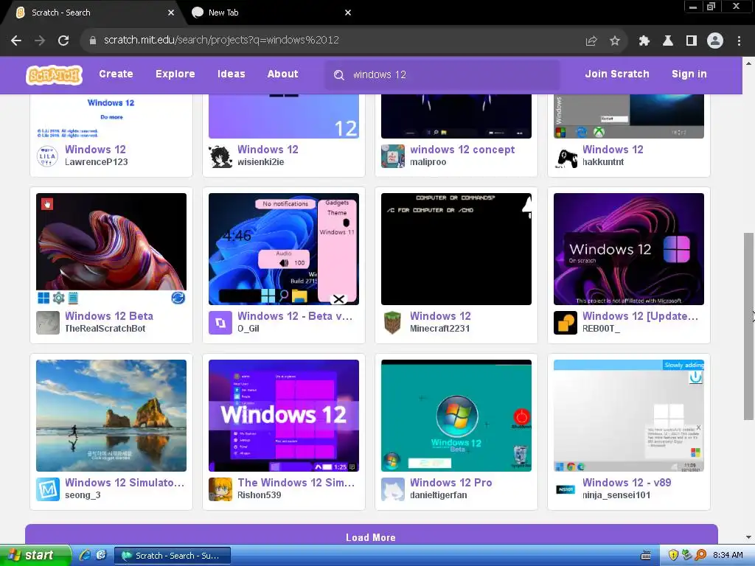
Task: Click the Sign in link
Action: pos(689,74)
